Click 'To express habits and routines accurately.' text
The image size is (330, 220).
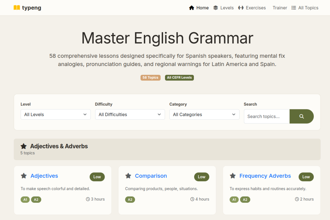click(268, 189)
